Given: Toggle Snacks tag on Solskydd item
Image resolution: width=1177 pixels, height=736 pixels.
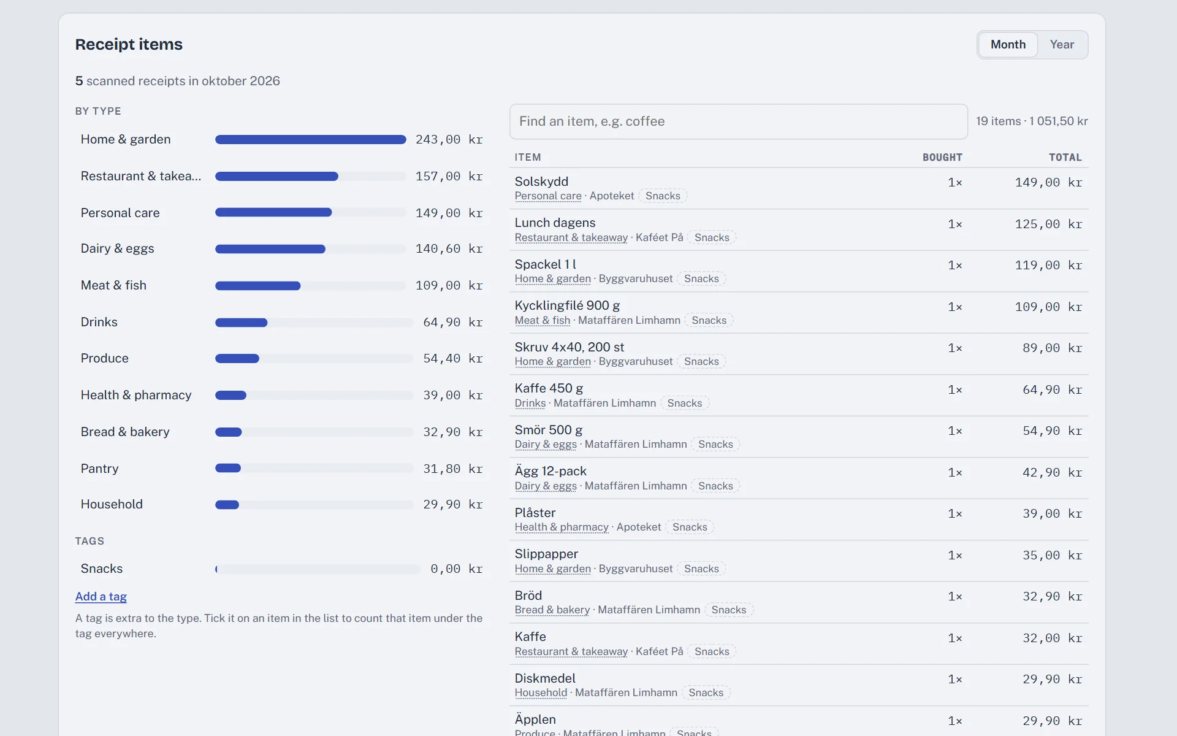Looking at the screenshot, I should (663, 196).
